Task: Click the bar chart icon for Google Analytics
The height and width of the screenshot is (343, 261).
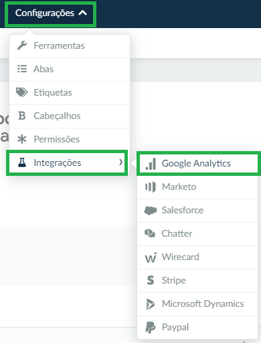Action: click(x=151, y=164)
